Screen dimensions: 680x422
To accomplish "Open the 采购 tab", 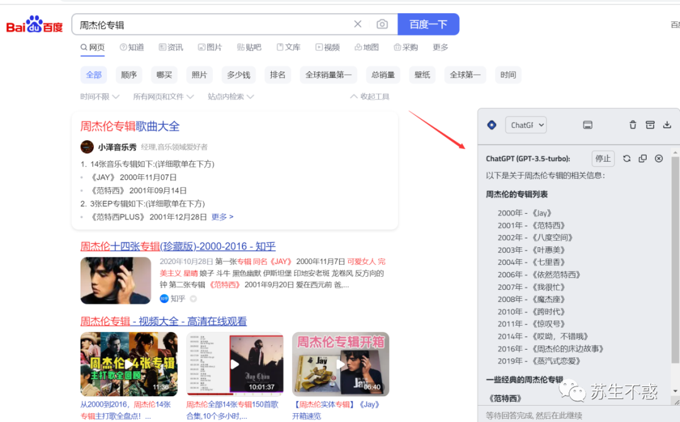I will (406, 47).
